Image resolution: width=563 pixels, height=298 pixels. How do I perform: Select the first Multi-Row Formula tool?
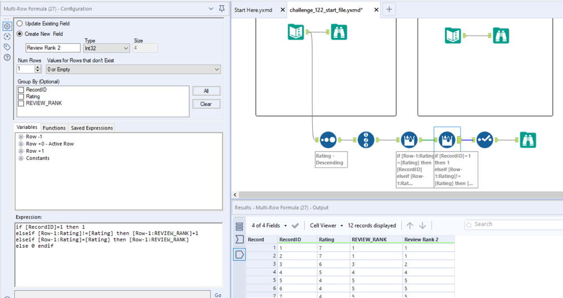[x=409, y=140]
